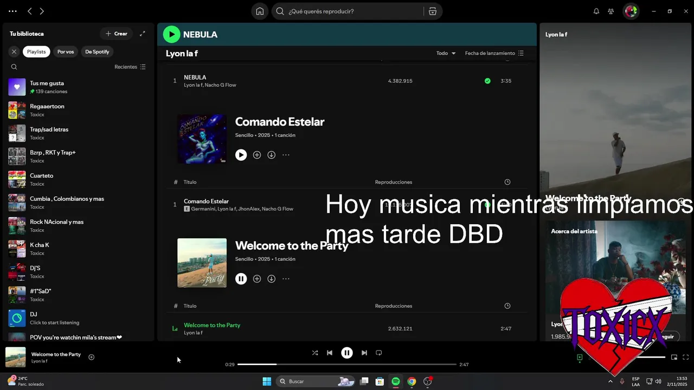Add current song to Liked Songs

coord(92,357)
